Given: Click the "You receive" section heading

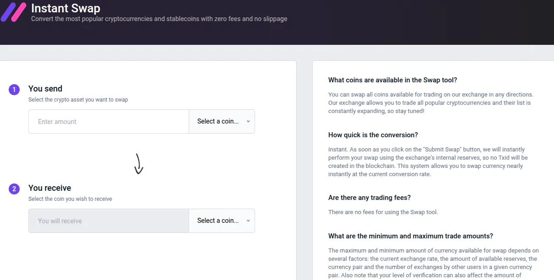Looking at the screenshot, I should tap(50, 188).
